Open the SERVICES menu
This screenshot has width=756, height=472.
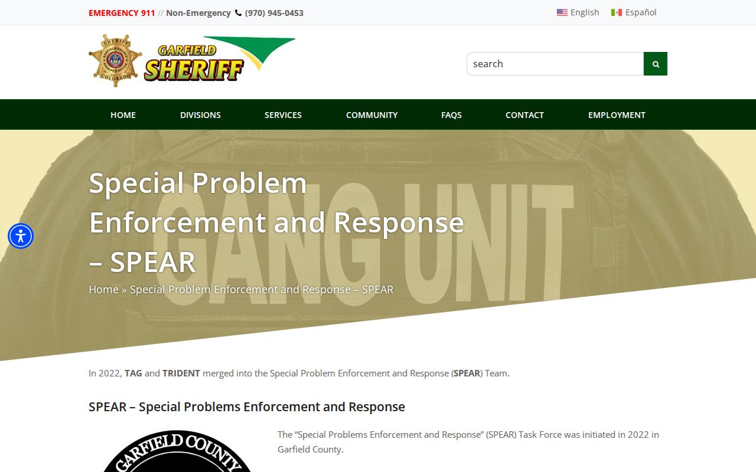click(x=283, y=114)
